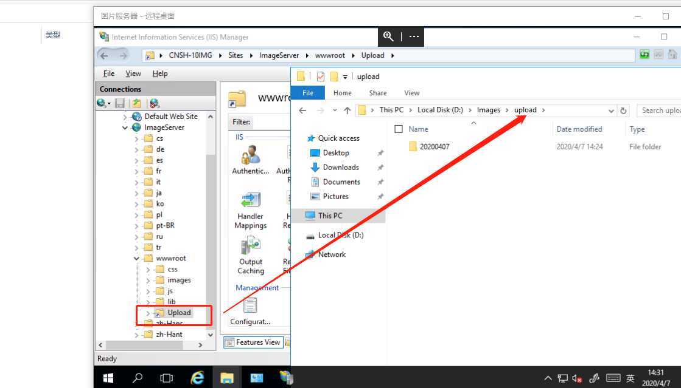Open Explorer File tab
Image resolution: width=681 pixels, height=388 pixels.
[x=308, y=93]
